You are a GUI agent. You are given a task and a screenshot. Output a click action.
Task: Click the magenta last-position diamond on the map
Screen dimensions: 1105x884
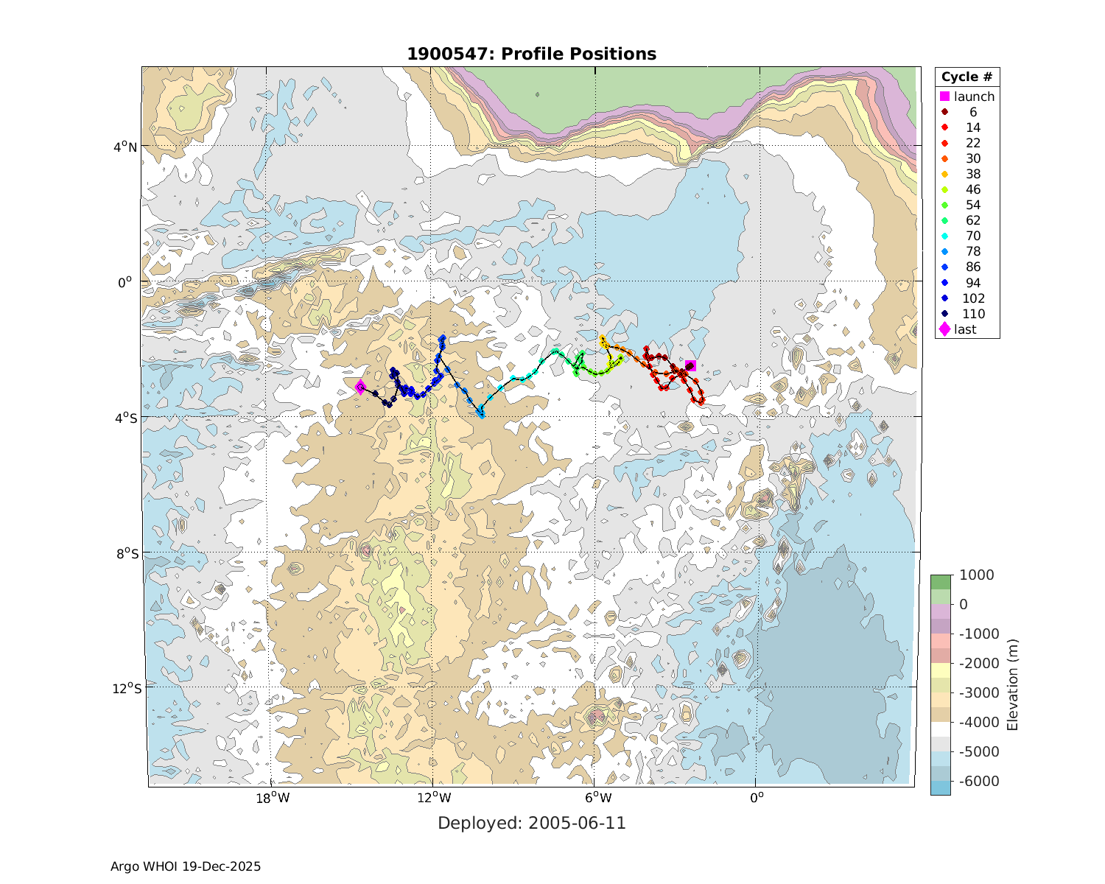(x=360, y=387)
